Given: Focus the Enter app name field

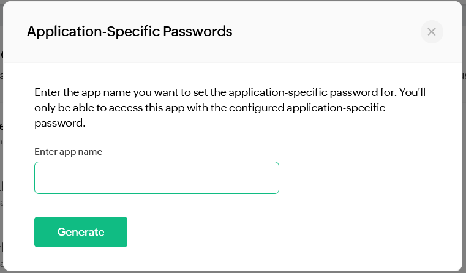Looking at the screenshot, I should point(157,178).
